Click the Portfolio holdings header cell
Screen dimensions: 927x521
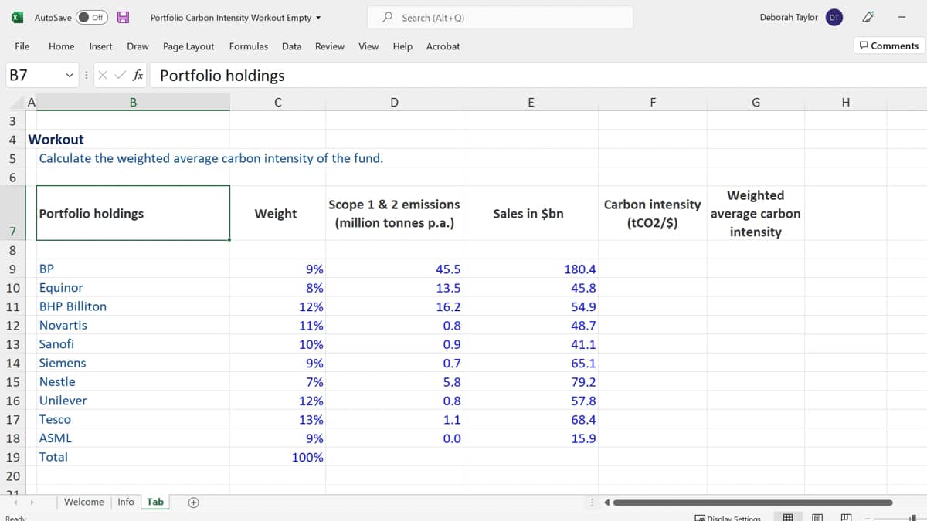(133, 213)
